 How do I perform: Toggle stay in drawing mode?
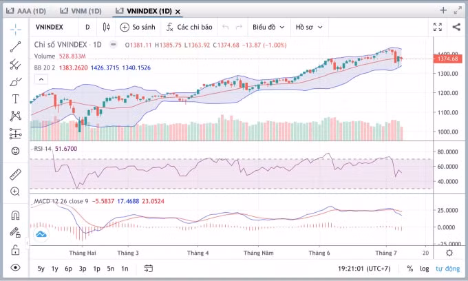16,232
